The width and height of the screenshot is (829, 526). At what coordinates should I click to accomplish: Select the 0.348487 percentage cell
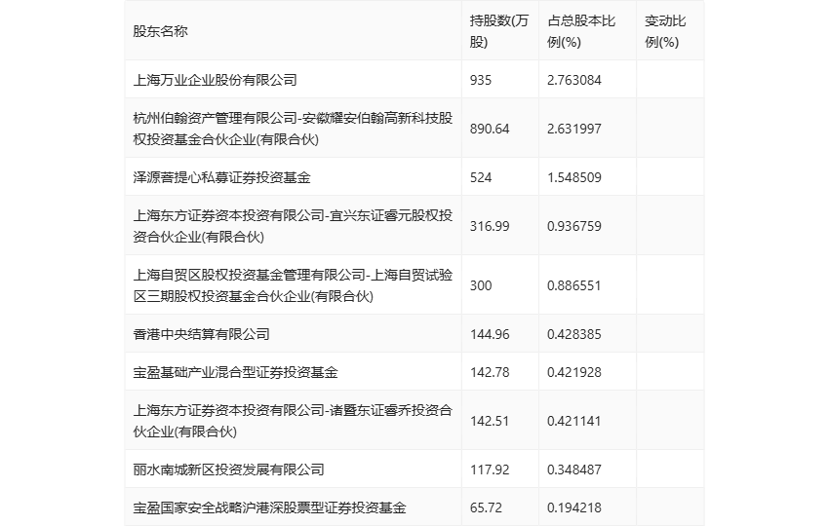click(574, 470)
